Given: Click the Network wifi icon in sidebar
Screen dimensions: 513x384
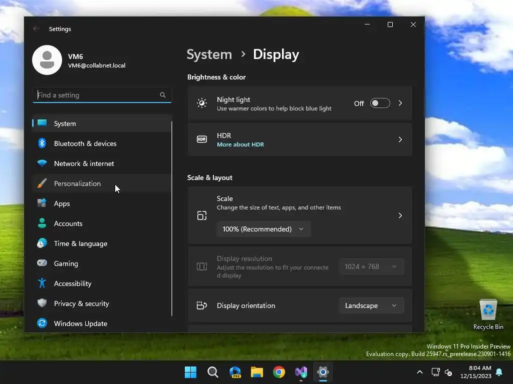Looking at the screenshot, I should click(x=42, y=163).
